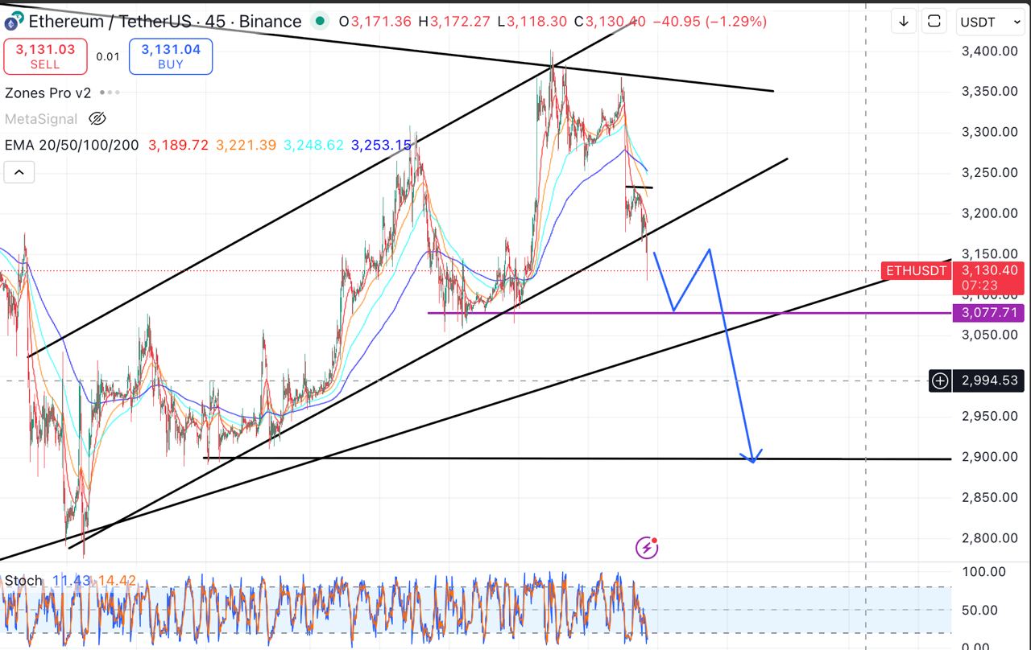Click the Stoch value 11.43
The height and width of the screenshot is (650, 1031).
click(71, 580)
